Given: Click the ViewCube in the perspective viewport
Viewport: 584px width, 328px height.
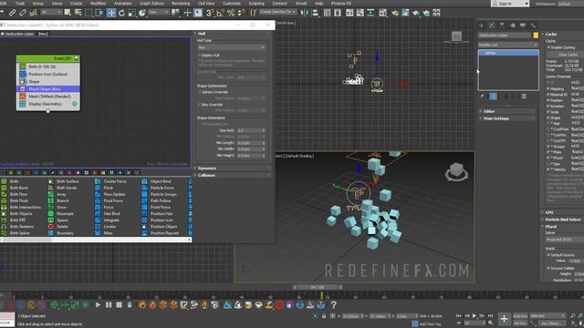Looking at the screenshot, I should [456, 171].
